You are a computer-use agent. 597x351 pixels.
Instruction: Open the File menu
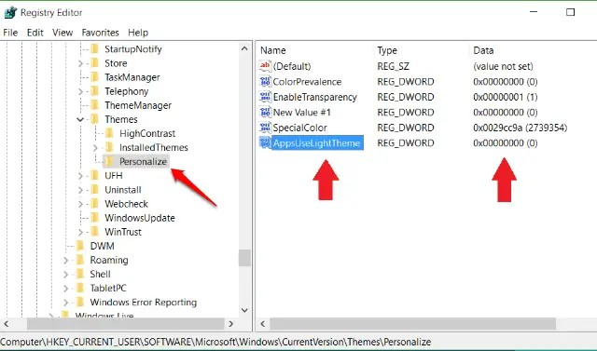[x=10, y=33]
